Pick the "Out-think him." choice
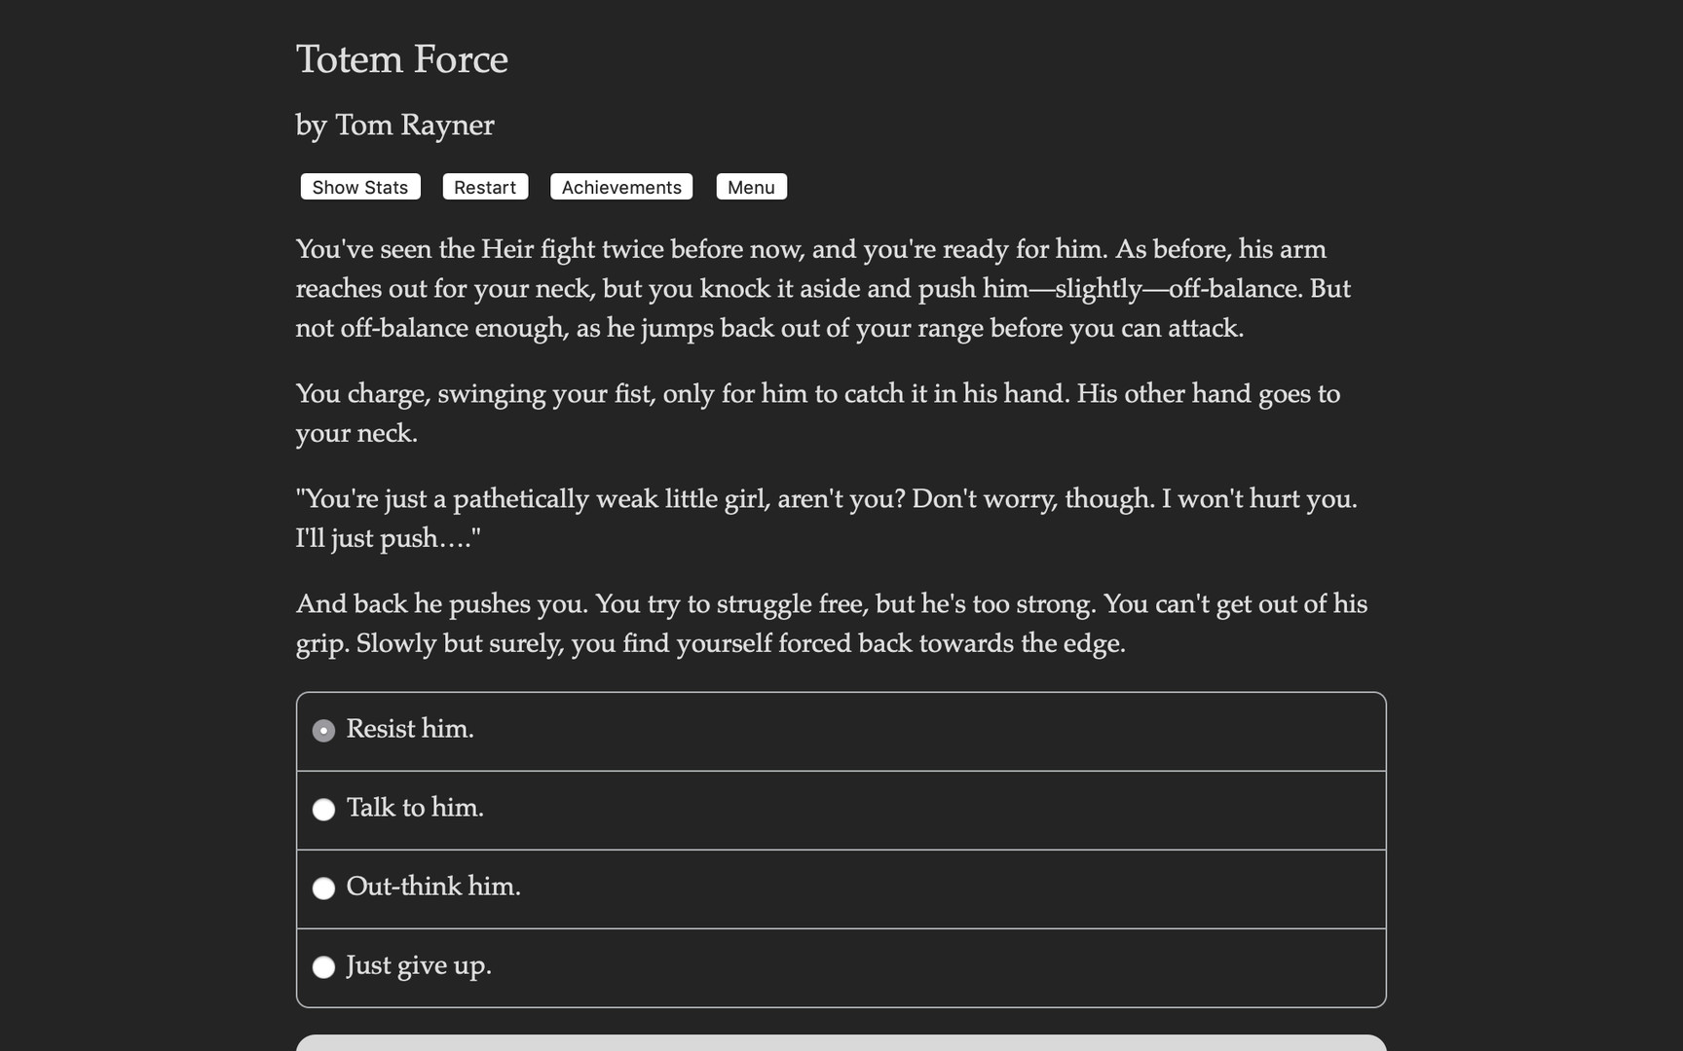 [x=323, y=888]
